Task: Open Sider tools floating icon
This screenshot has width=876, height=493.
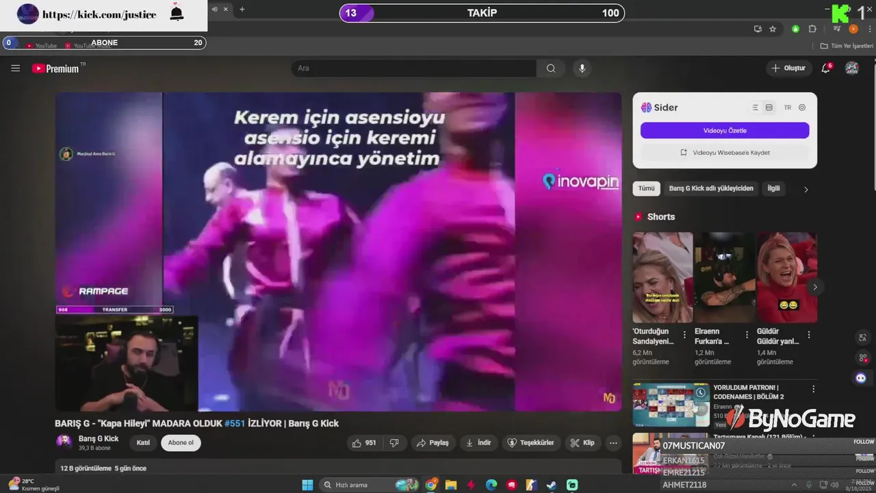Action: pos(862,357)
